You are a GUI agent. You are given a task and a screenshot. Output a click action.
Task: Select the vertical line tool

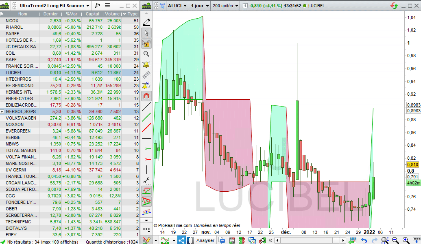pos(146,169)
